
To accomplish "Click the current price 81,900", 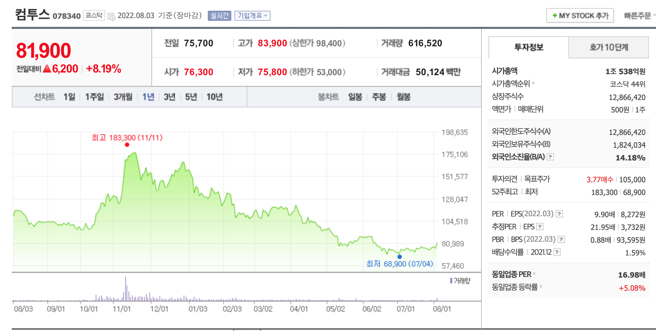I will click(44, 51).
